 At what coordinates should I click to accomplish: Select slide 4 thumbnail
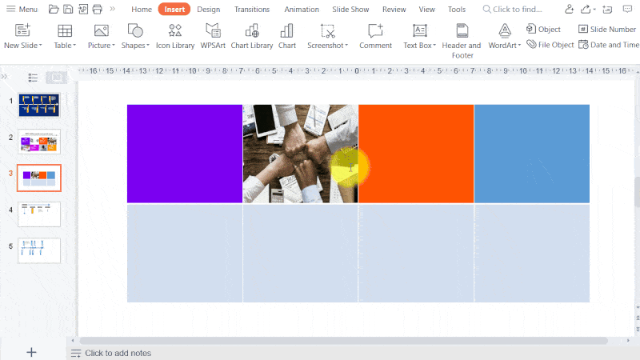coord(38,214)
